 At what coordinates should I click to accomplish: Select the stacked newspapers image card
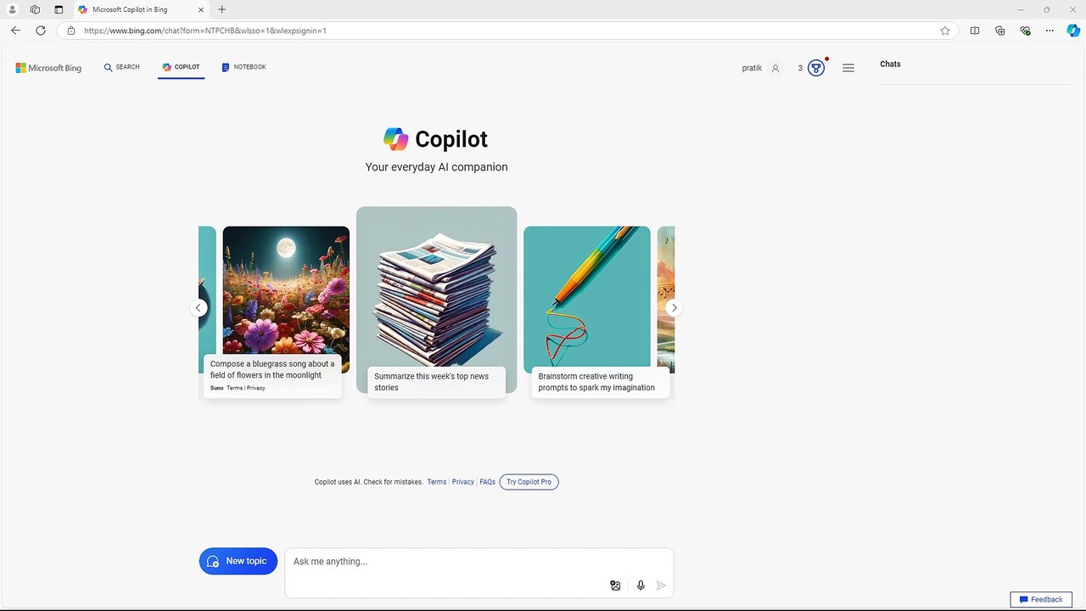[x=436, y=286]
